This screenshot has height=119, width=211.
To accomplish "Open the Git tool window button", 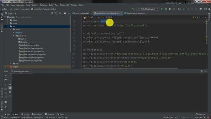I will (7, 114).
